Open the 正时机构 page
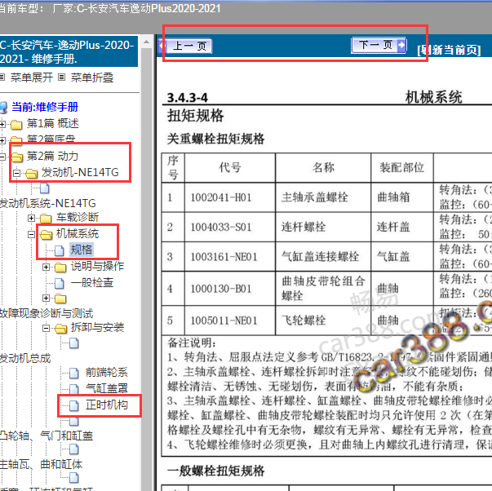The image size is (492, 491). point(107,405)
